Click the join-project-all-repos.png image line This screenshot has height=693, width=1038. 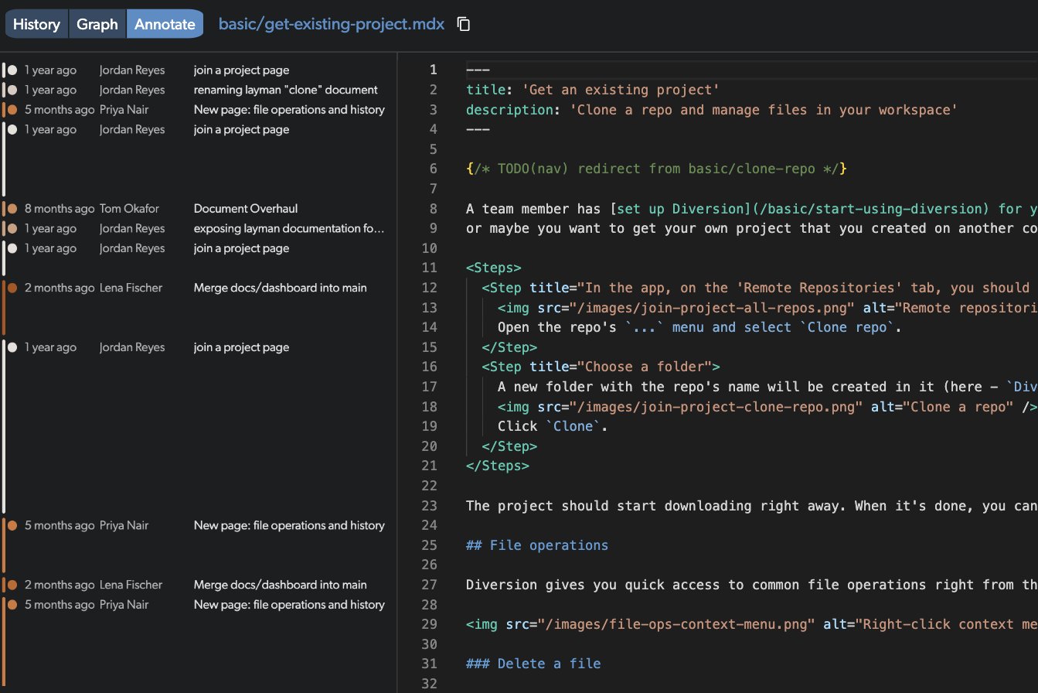click(767, 308)
